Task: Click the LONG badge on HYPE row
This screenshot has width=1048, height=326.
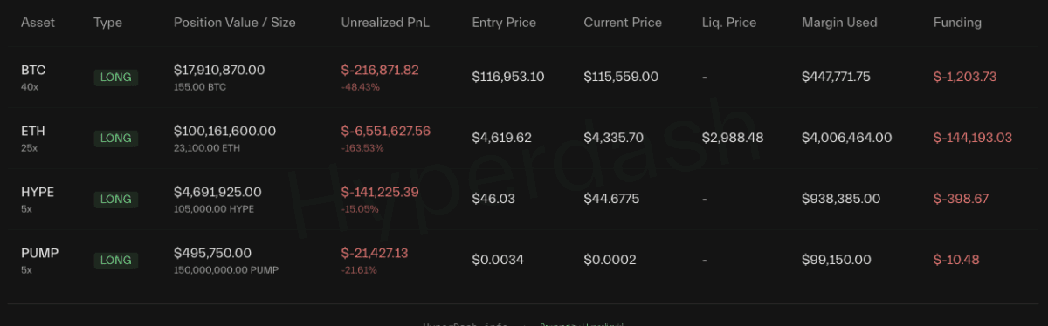Action: [x=116, y=199]
